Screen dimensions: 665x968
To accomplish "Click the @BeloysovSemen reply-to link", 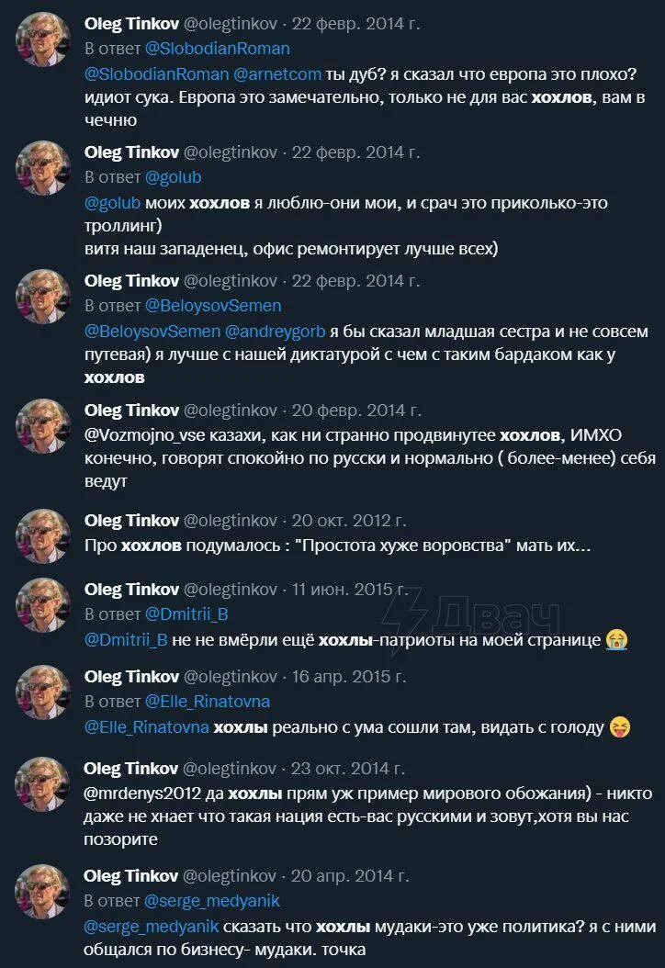I will [x=213, y=306].
